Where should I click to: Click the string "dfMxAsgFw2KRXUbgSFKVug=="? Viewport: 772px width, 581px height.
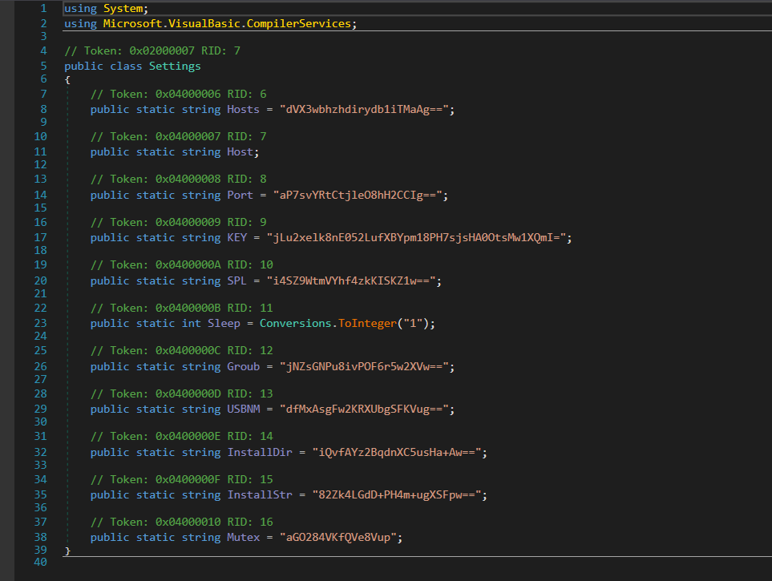(364, 410)
